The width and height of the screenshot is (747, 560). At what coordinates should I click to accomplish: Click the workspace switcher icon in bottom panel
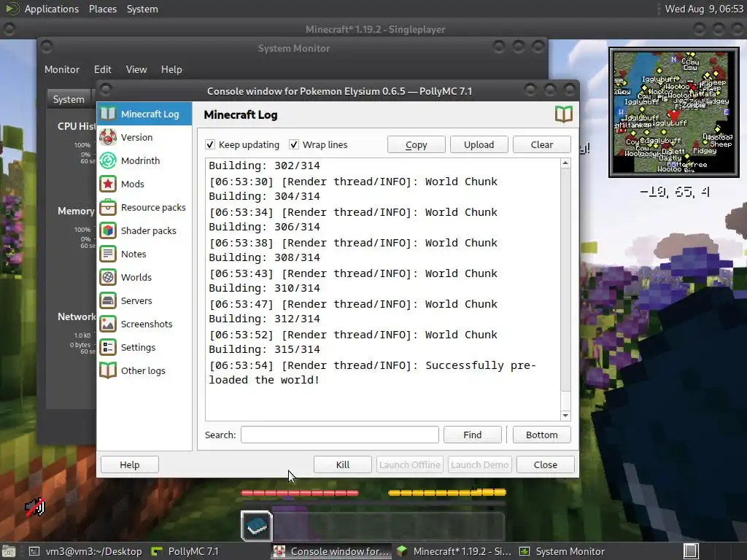[x=691, y=551]
